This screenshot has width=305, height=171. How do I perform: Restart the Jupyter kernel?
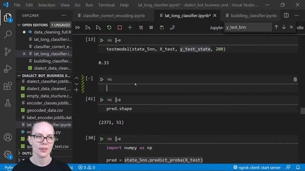pos(109,28)
